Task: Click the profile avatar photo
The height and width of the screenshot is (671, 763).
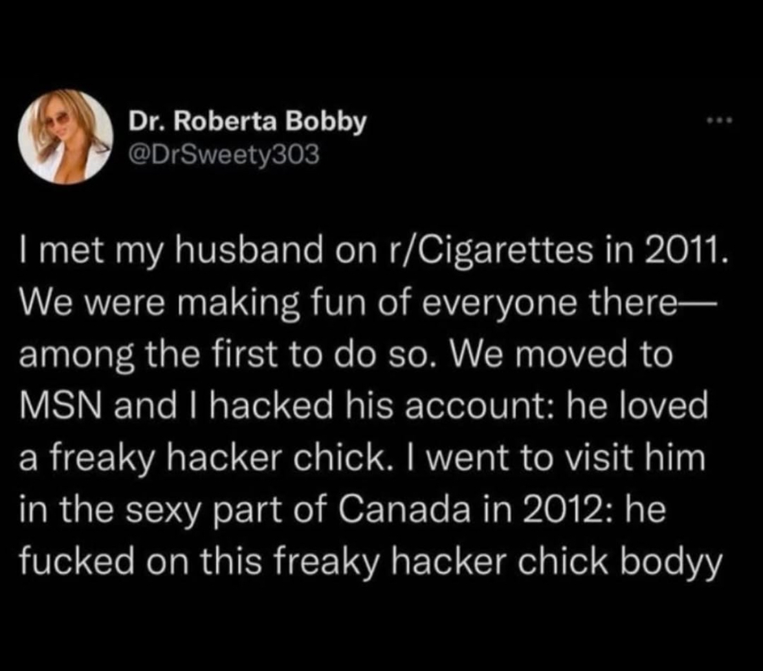Action: 66,137
